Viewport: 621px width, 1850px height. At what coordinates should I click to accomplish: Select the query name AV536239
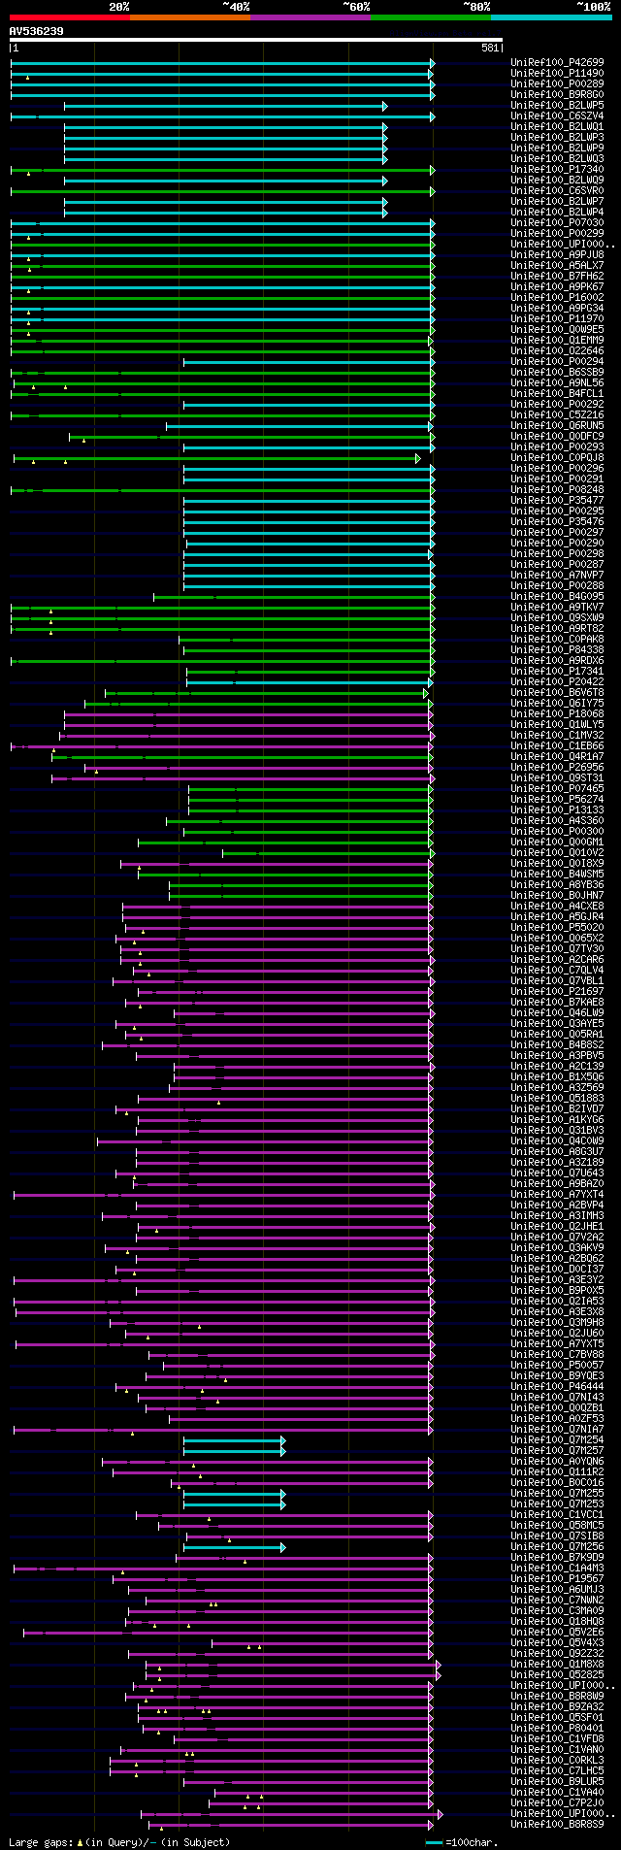pos(37,31)
